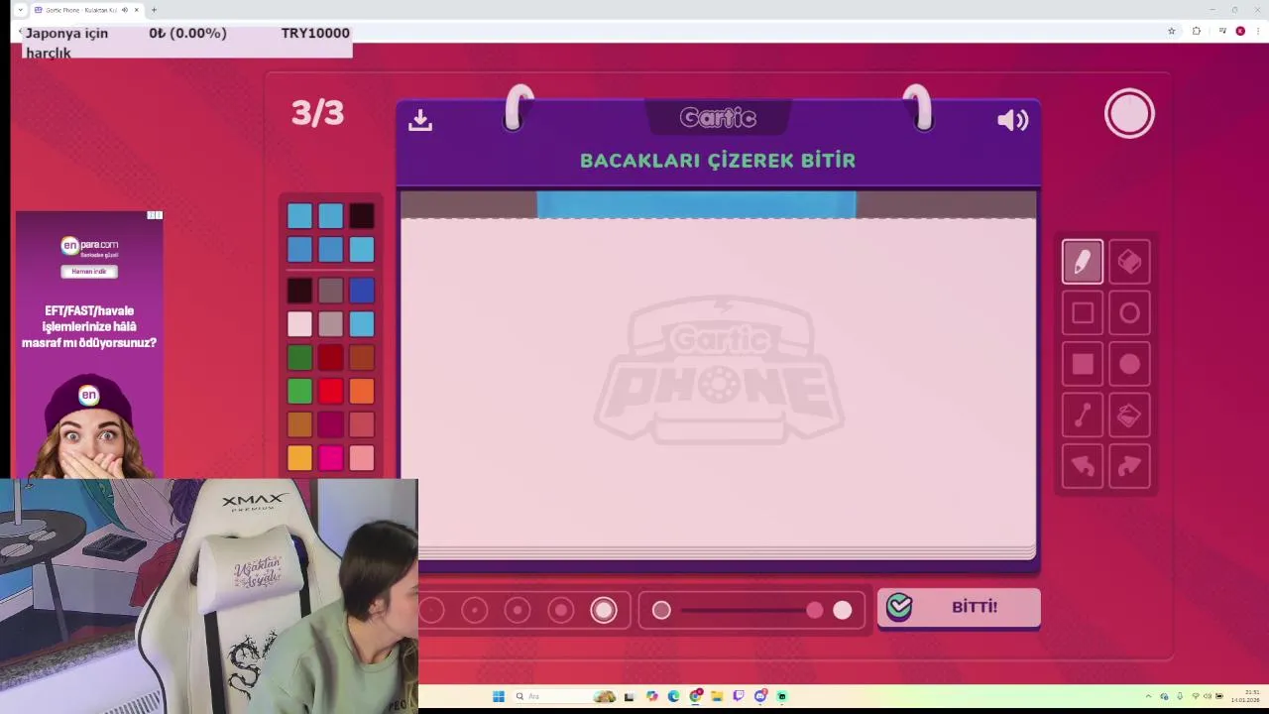
Task: Pick the bright red color swatch
Action: [x=330, y=391]
